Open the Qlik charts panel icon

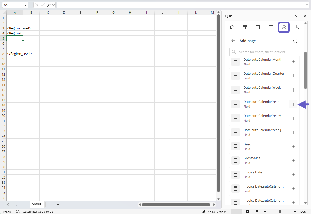point(258,27)
